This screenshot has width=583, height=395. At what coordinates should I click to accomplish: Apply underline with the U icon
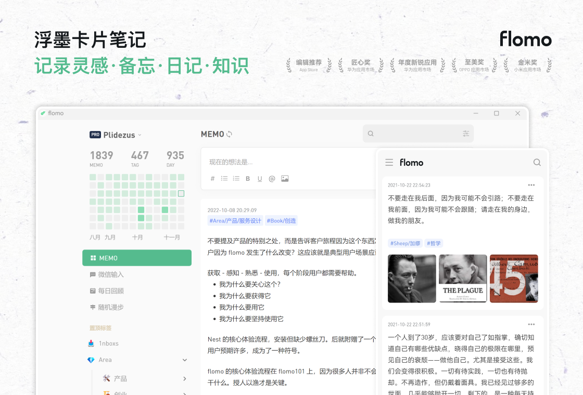click(259, 178)
